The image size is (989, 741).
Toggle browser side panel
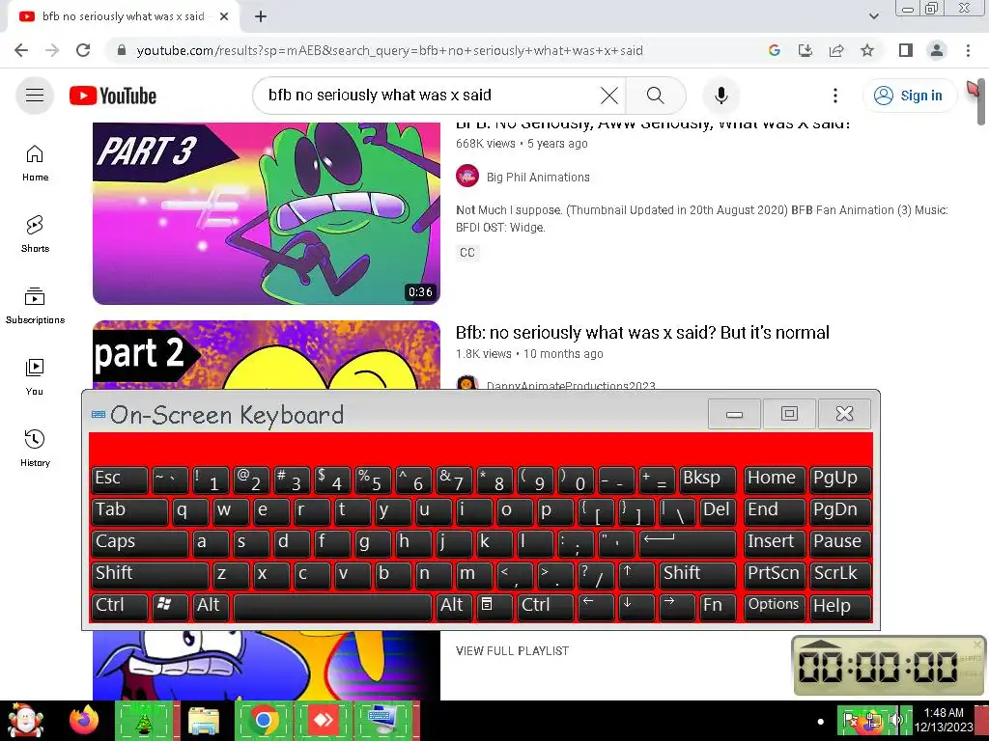906,50
